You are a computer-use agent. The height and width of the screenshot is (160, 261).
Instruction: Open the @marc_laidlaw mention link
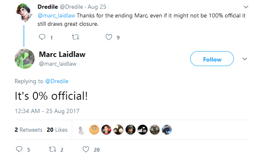[x=56, y=16]
